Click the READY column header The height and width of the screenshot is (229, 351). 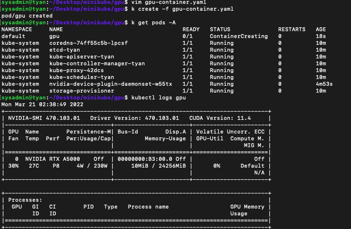pyautogui.click(x=191, y=30)
